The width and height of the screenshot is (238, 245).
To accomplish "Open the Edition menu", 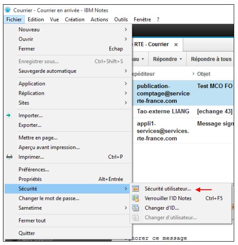I will (36, 20).
